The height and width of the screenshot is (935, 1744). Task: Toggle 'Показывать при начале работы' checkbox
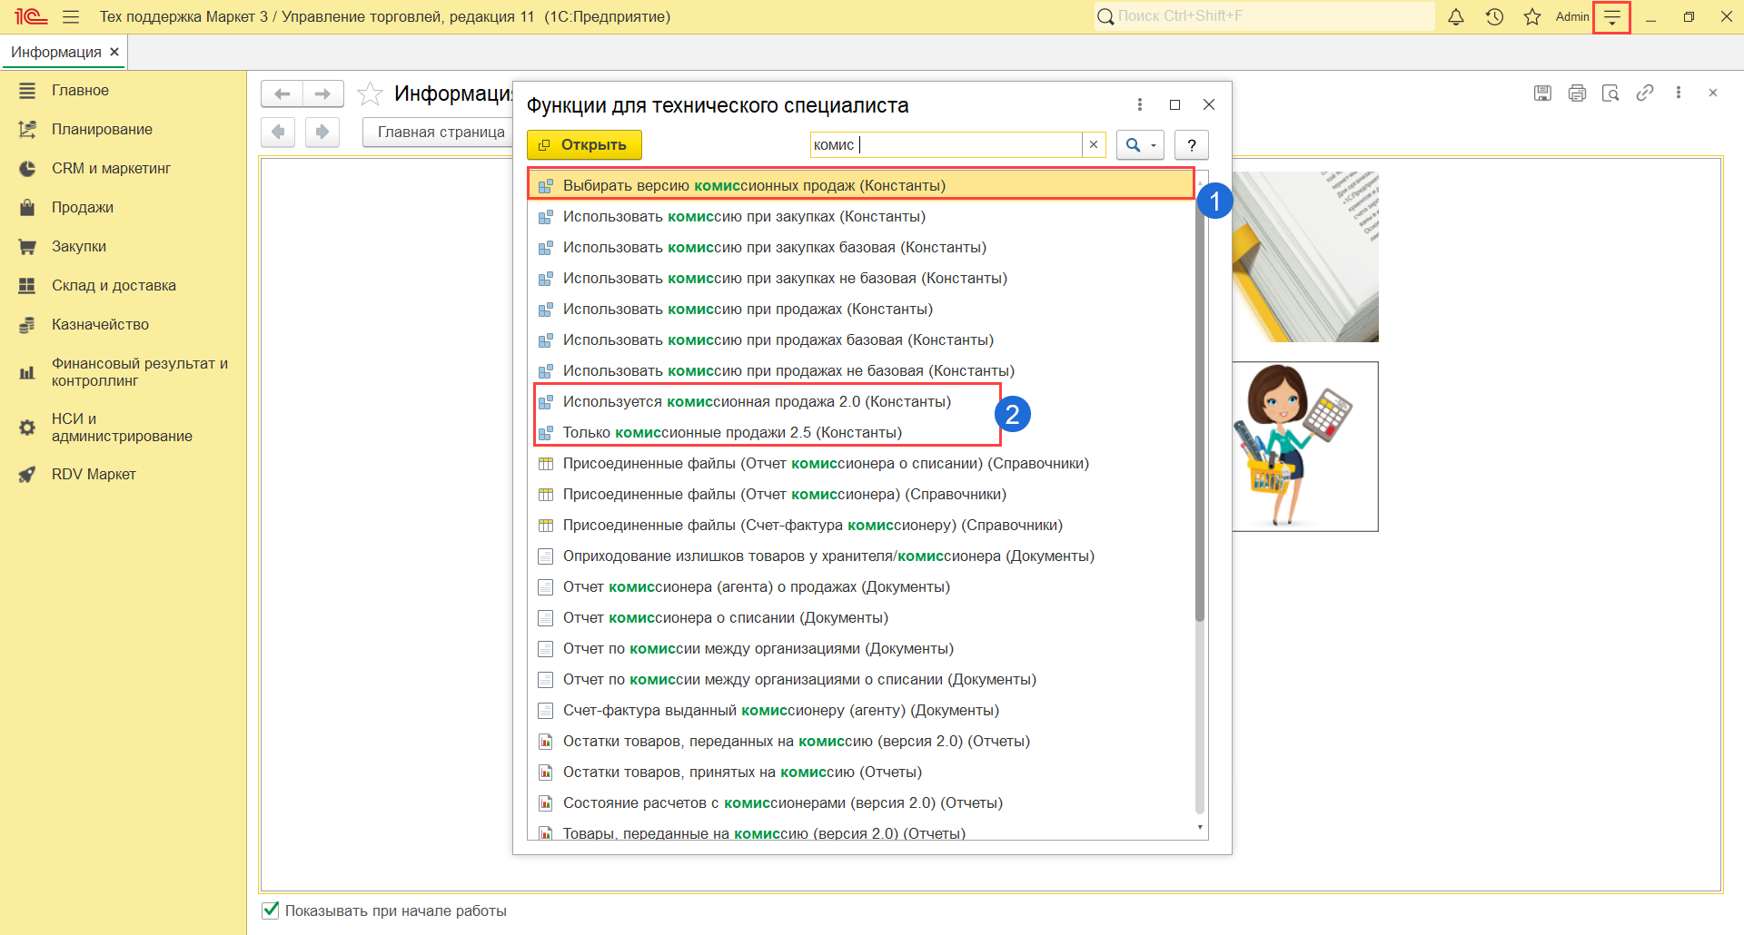coord(271,910)
